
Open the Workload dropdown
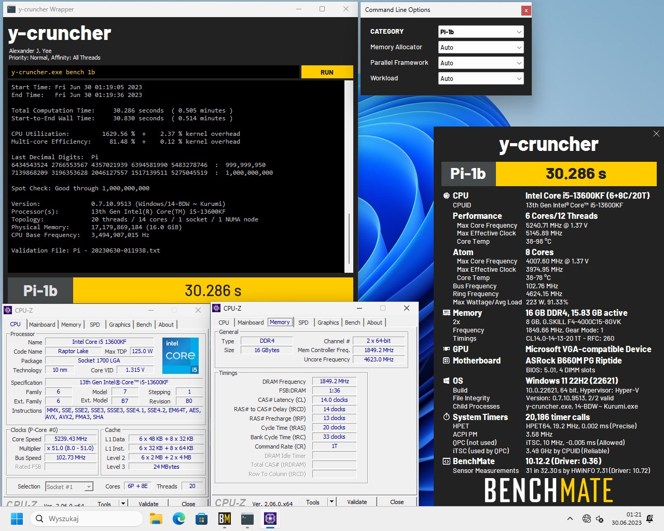480,78
